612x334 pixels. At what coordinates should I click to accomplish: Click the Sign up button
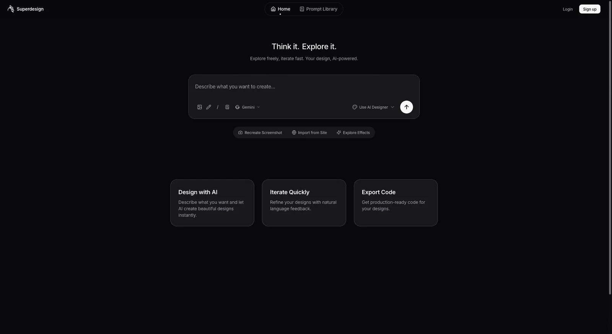pyautogui.click(x=589, y=9)
